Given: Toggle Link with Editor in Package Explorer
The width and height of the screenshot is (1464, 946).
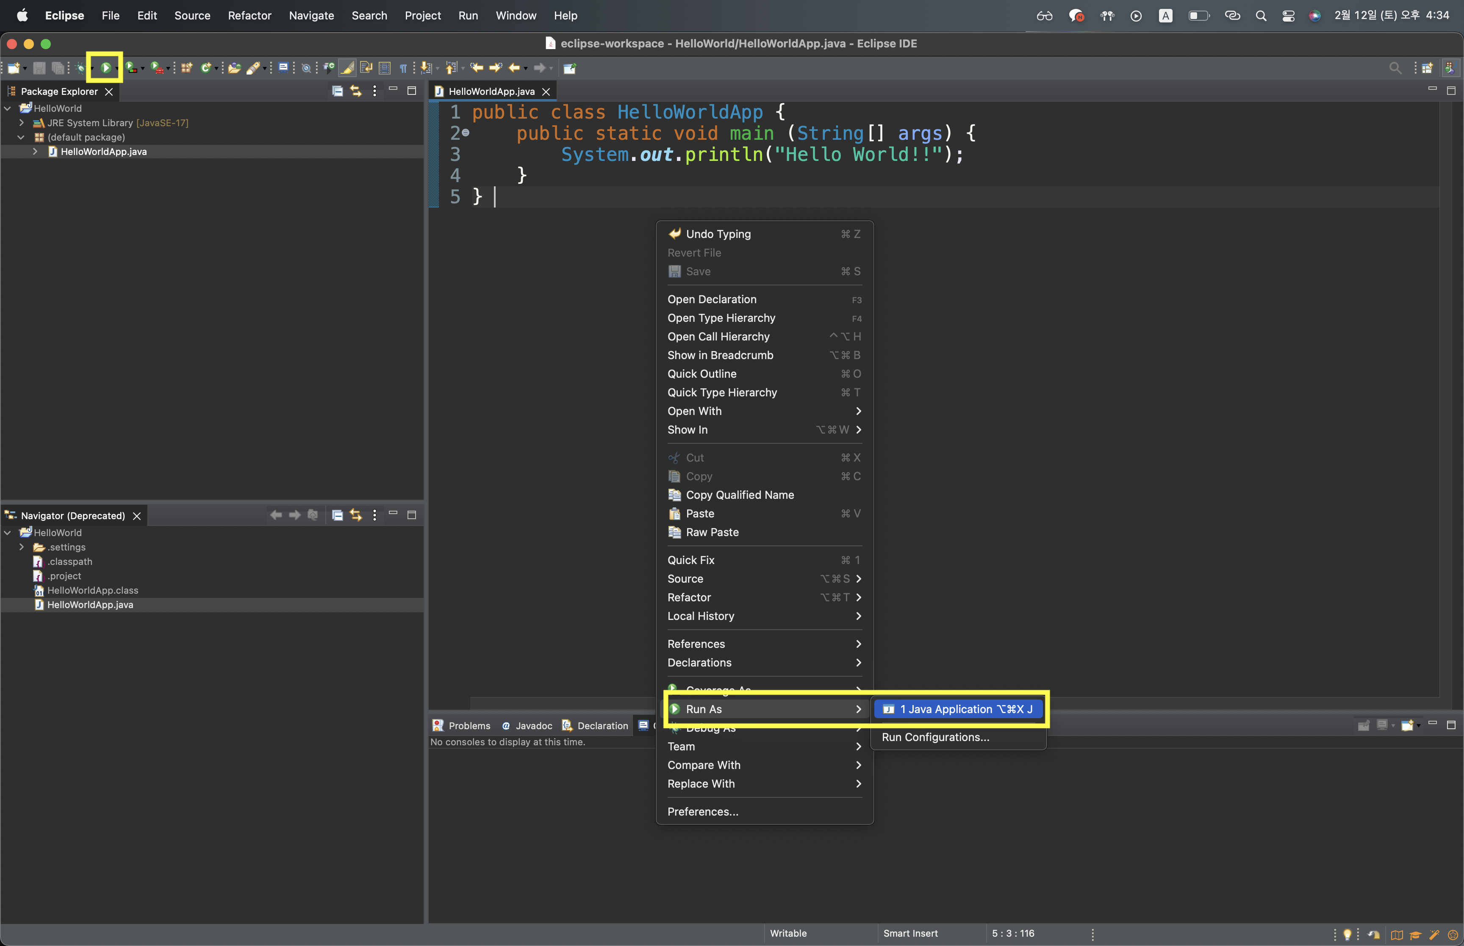Looking at the screenshot, I should pos(356,91).
